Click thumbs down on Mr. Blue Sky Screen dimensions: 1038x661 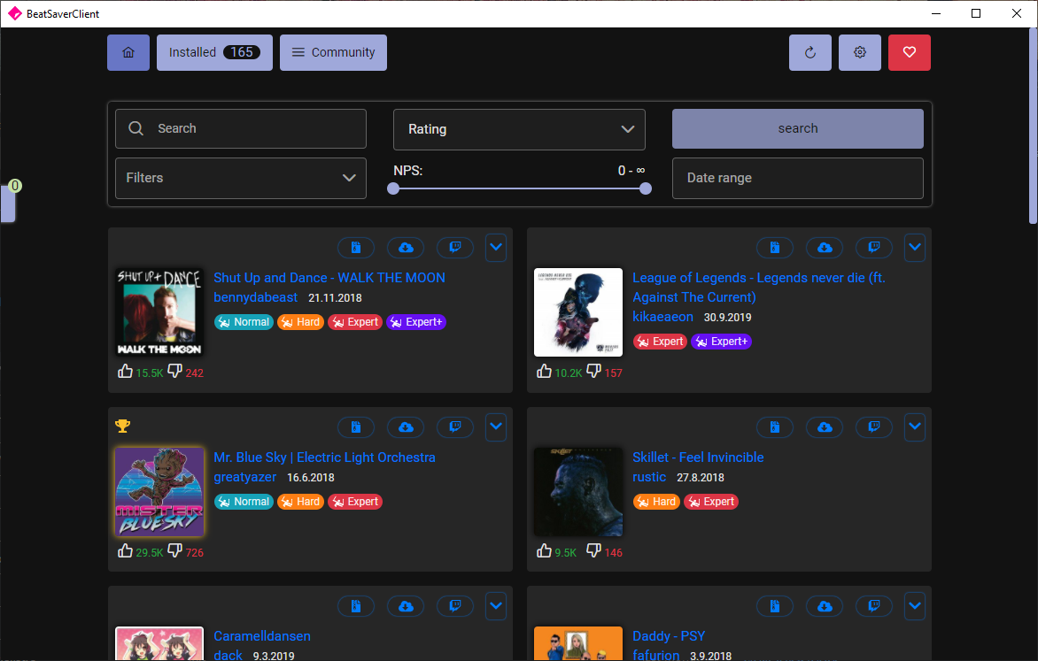tap(174, 550)
